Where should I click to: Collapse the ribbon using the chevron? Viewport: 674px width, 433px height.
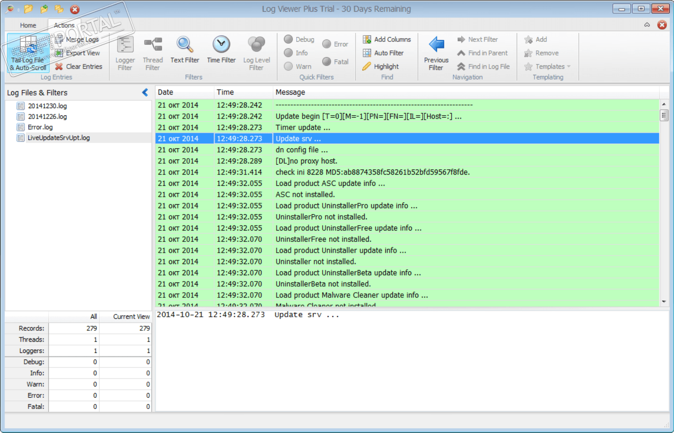[x=647, y=25]
